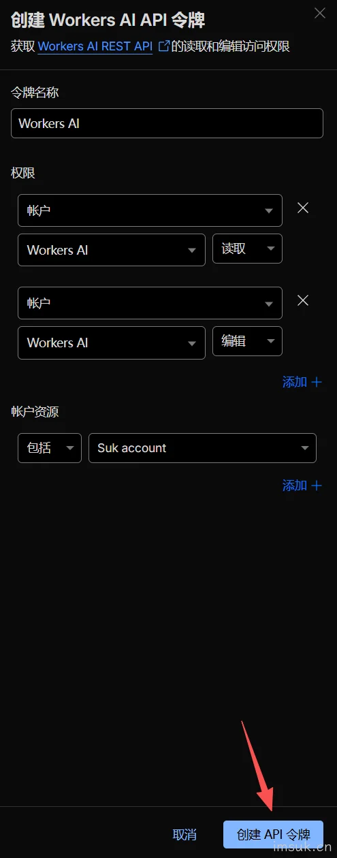Click the 取消 button
Viewport: 337px width, 858px height.
[184, 834]
